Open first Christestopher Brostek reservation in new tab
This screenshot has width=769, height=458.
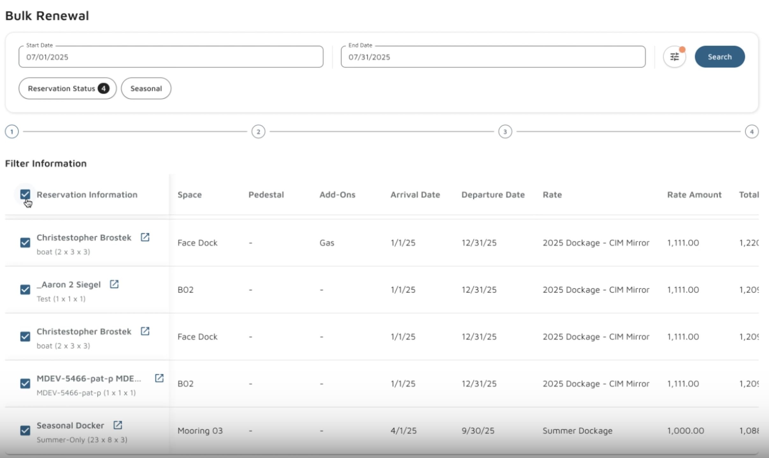[x=145, y=237]
